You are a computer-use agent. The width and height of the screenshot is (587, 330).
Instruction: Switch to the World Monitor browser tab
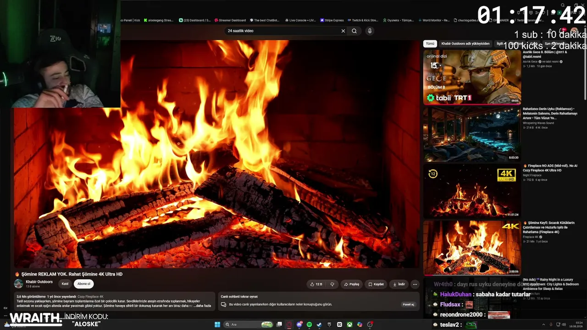[x=434, y=20]
